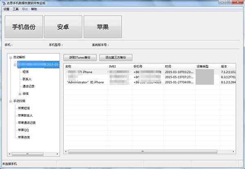Open the 帮助 help menu

tap(34, 9)
